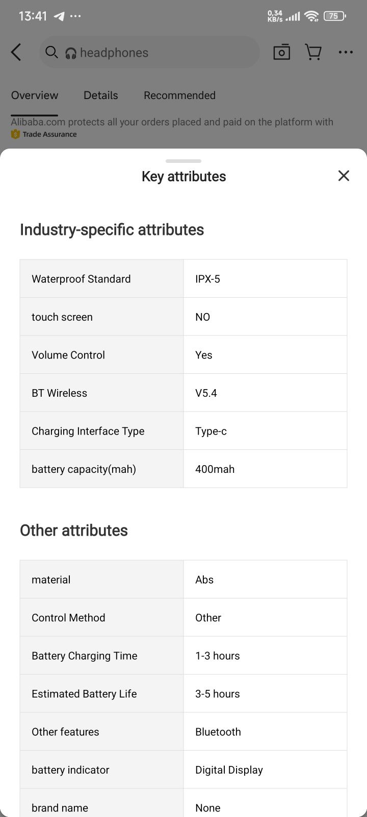Screen dimensions: 367x817
Task: Tap the headphones search input field
Action: point(149,52)
